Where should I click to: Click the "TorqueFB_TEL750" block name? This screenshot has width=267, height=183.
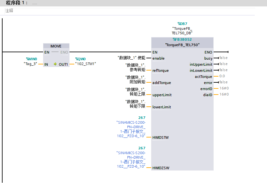[182, 45]
